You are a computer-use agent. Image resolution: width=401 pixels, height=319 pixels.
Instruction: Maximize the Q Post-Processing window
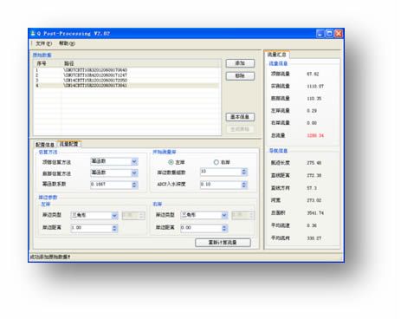(x=329, y=34)
